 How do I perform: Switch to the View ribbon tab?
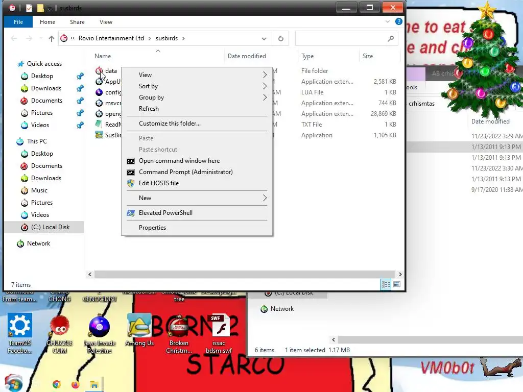[106, 22]
